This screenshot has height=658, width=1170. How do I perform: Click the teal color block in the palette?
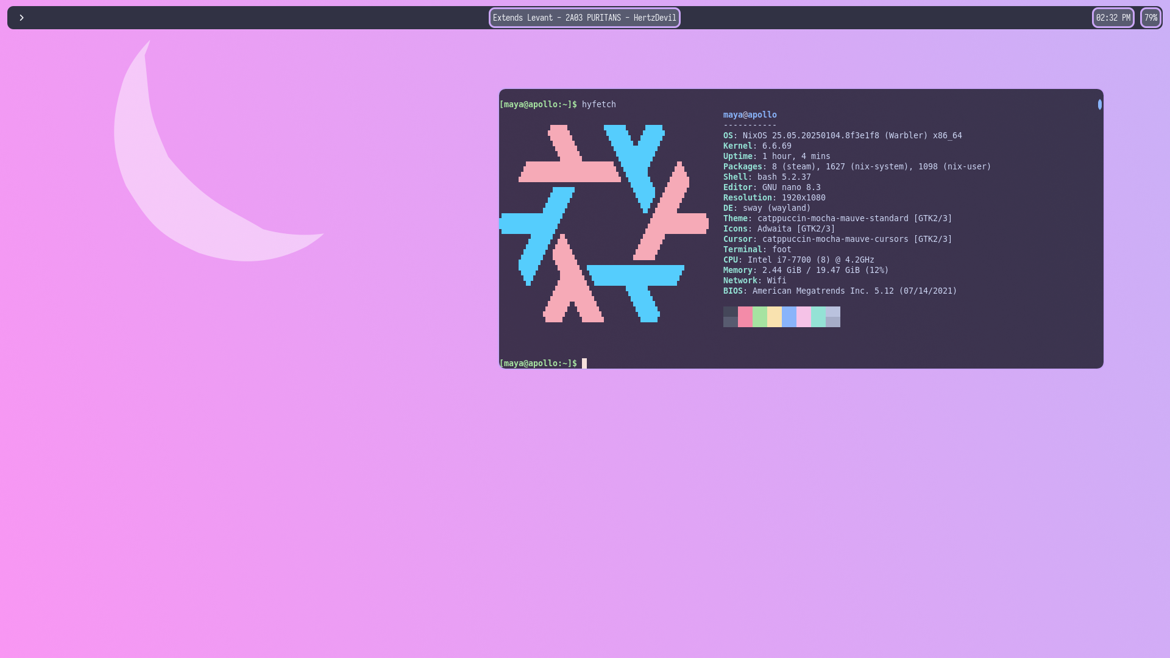[x=818, y=317]
